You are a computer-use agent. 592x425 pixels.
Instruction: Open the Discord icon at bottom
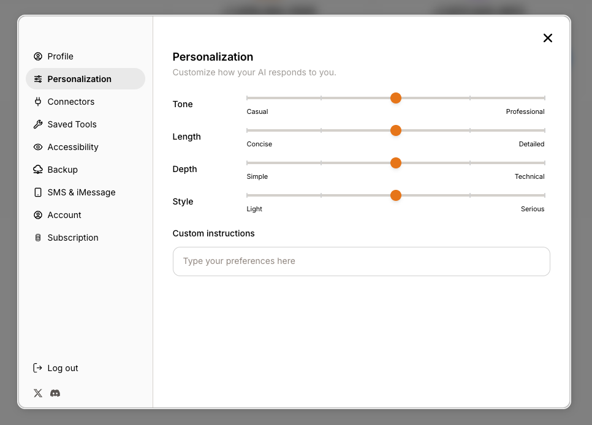(x=55, y=393)
